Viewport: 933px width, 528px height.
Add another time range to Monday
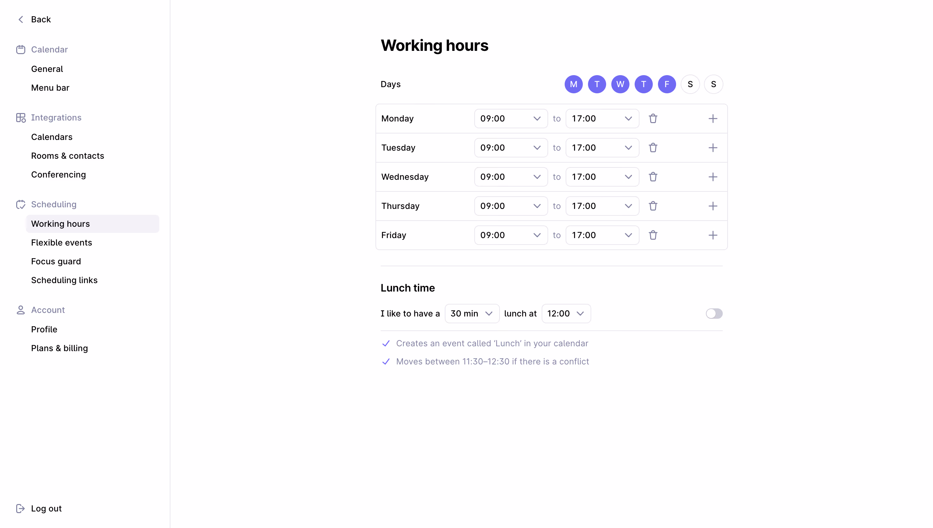(712, 119)
